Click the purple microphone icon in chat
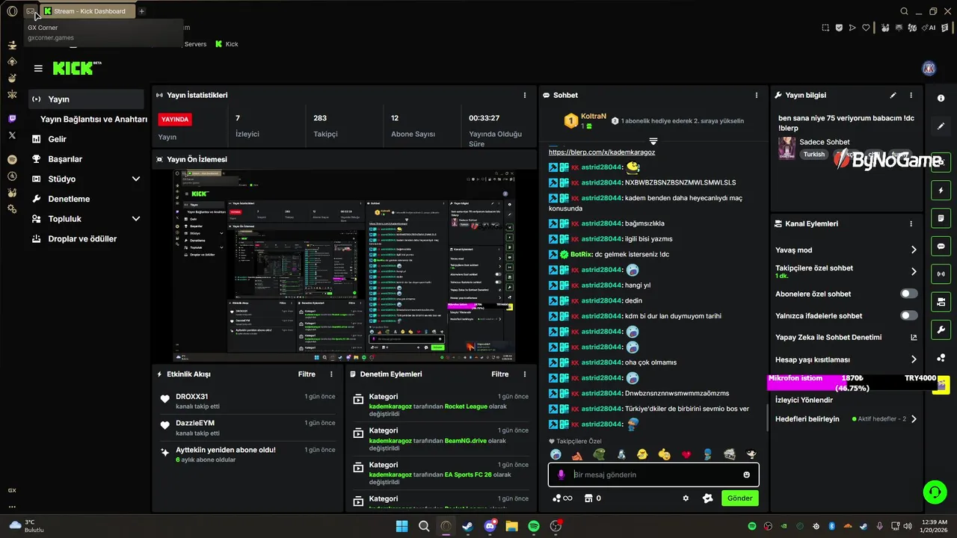 [x=561, y=474]
